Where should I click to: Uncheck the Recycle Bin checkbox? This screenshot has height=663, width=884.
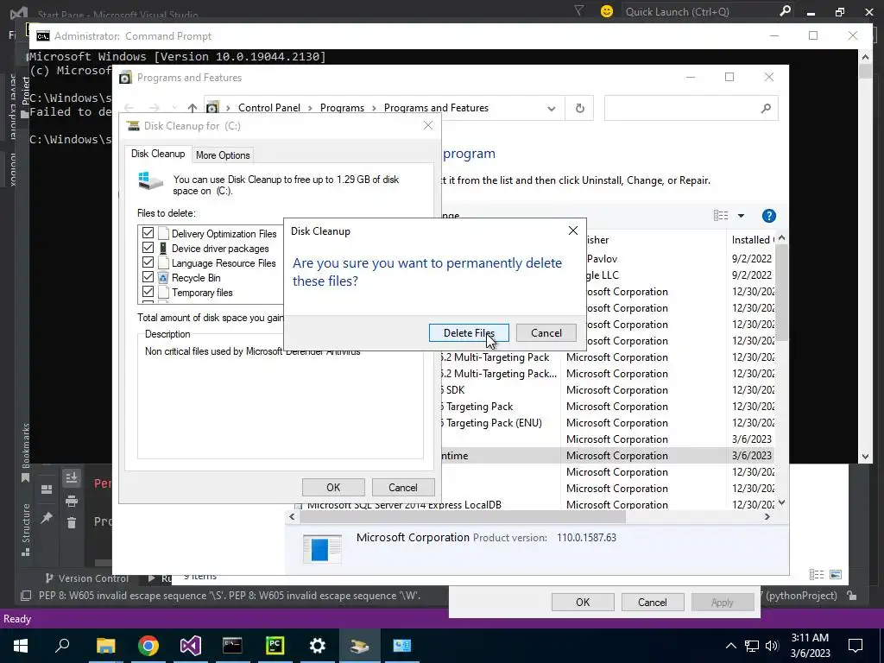click(148, 277)
